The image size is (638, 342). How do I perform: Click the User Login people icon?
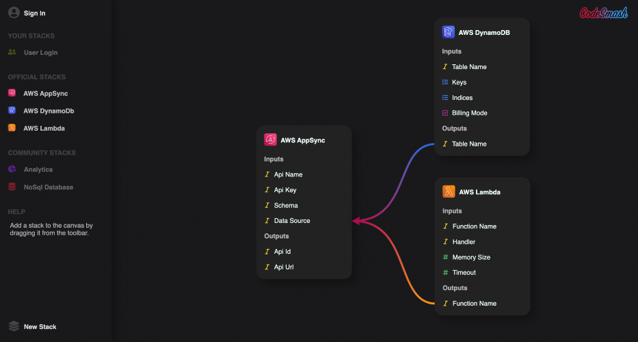pyautogui.click(x=12, y=52)
